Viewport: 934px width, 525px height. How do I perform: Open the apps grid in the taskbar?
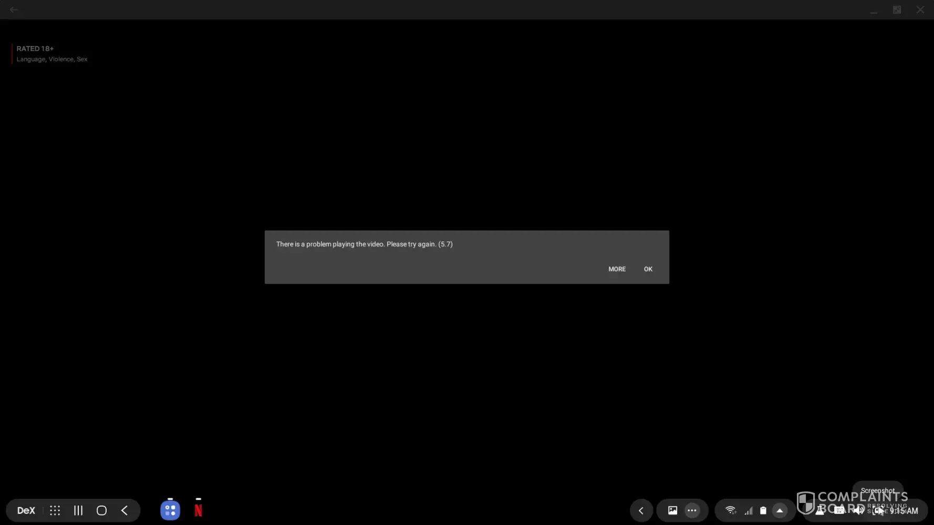click(x=55, y=510)
